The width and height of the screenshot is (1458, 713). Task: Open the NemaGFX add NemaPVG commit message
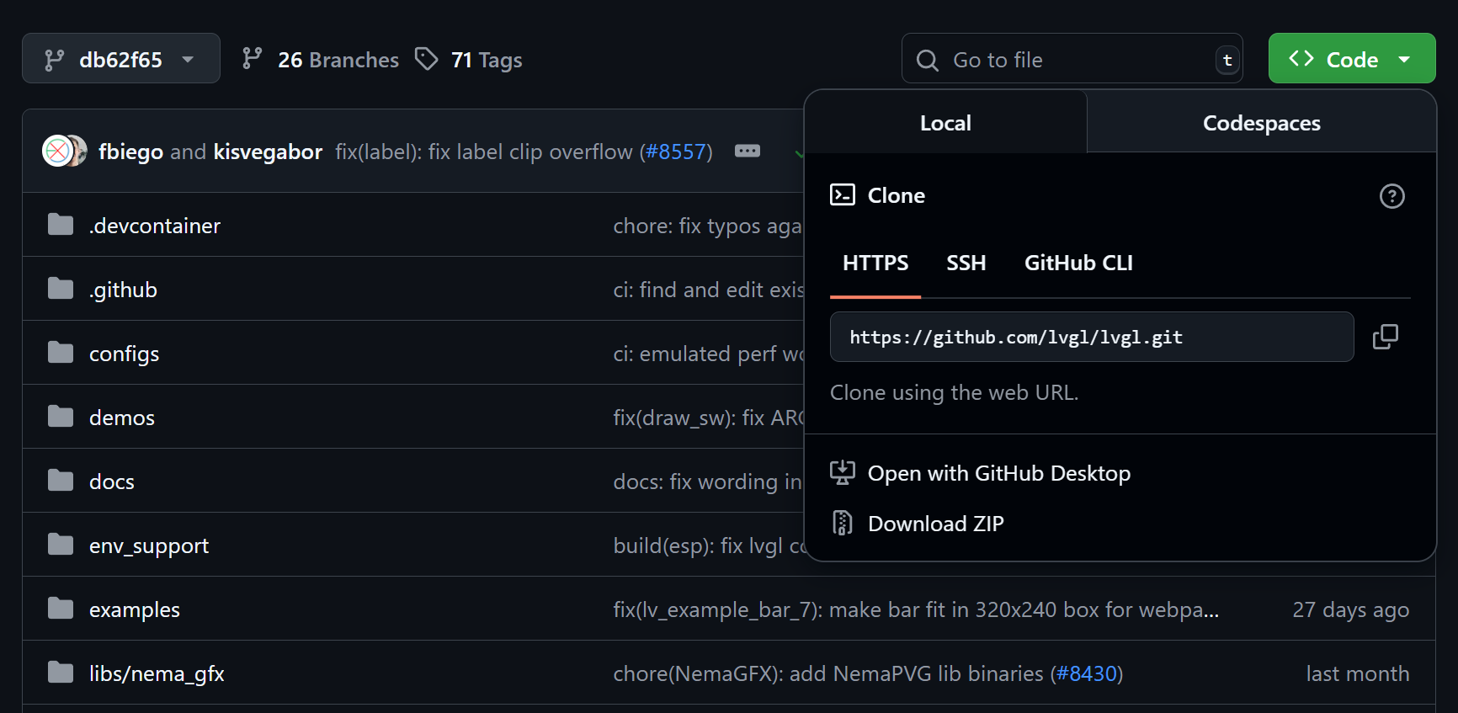pos(828,673)
